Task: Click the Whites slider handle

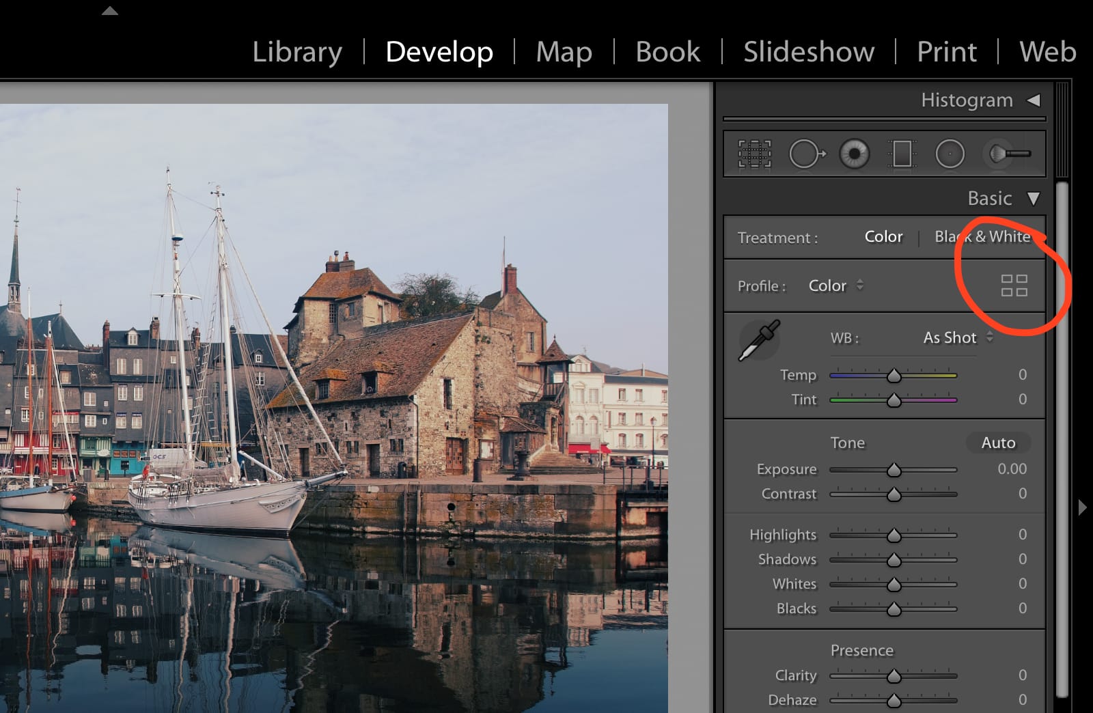Action: [x=894, y=585]
